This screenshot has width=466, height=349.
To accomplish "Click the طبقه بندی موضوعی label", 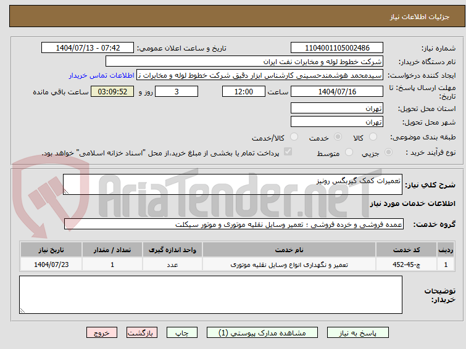I will click(x=423, y=137).
